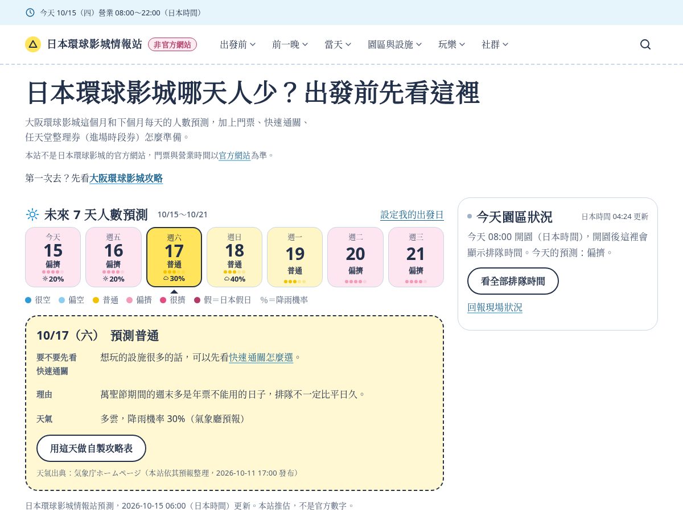Click the 日本環球影城情報站 site title

[94, 44]
